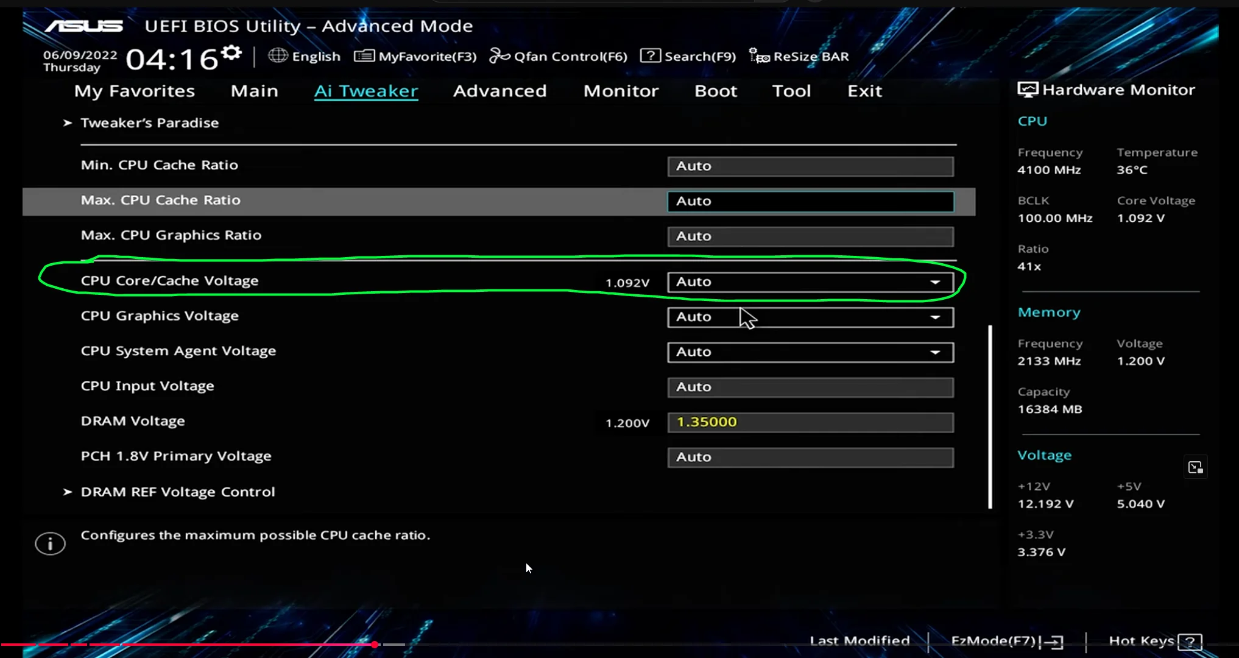Open MyFavorite(F3) list icon
Screen dimensions: 1239x658
tap(364, 56)
